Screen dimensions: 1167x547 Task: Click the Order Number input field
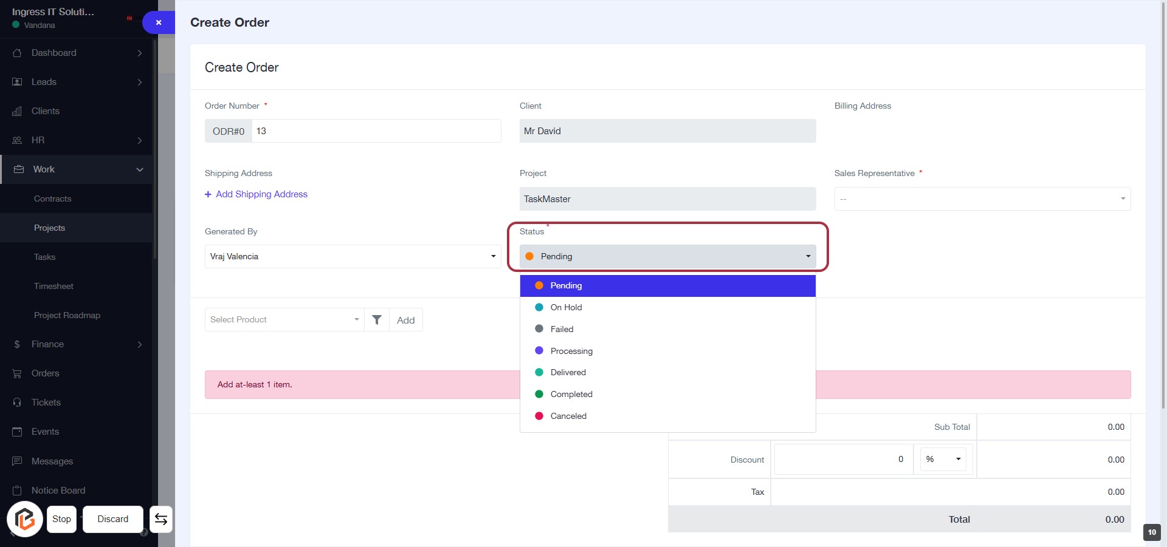pyautogui.click(x=376, y=131)
